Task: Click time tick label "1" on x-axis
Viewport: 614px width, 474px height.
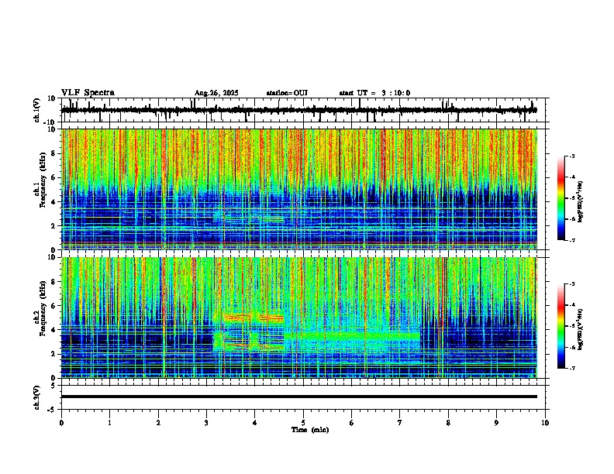Action: [109, 423]
